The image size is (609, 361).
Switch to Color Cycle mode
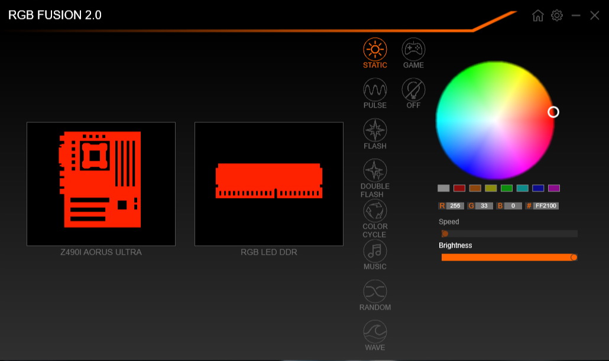(375, 211)
